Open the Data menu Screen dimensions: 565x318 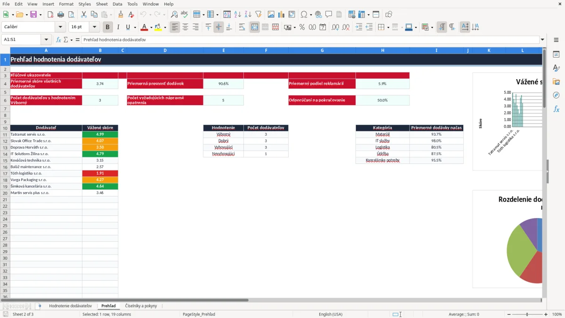click(117, 4)
